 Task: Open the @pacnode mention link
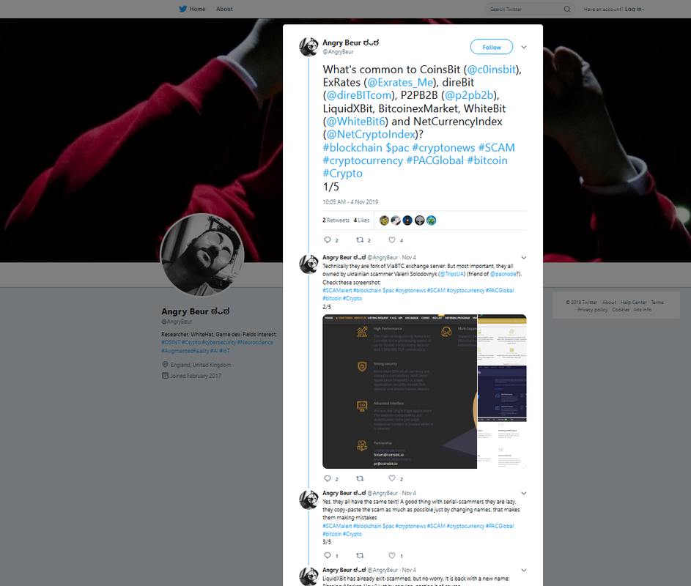[503, 274]
